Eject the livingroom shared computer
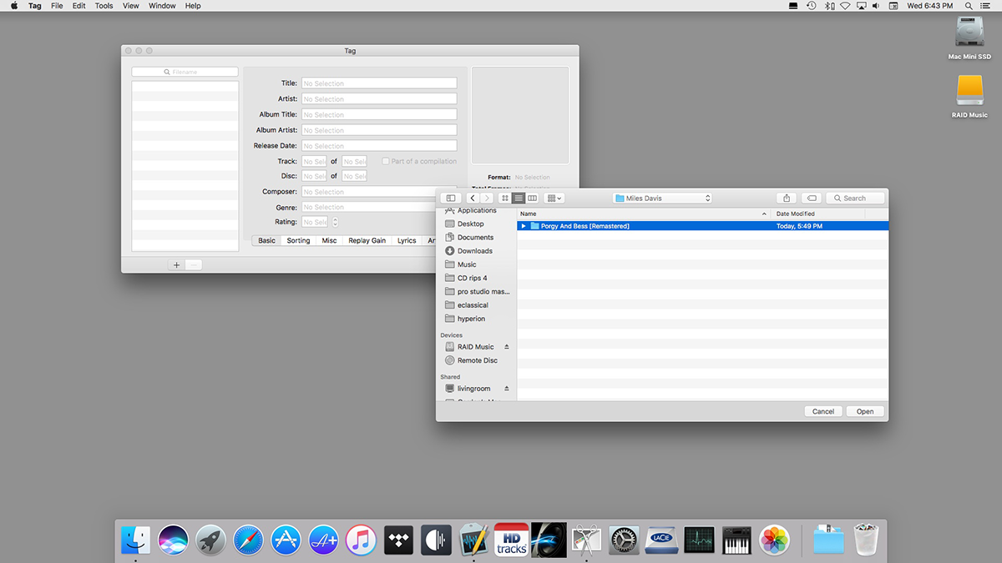The height and width of the screenshot is (563, 1002). [x=506, y=389]
